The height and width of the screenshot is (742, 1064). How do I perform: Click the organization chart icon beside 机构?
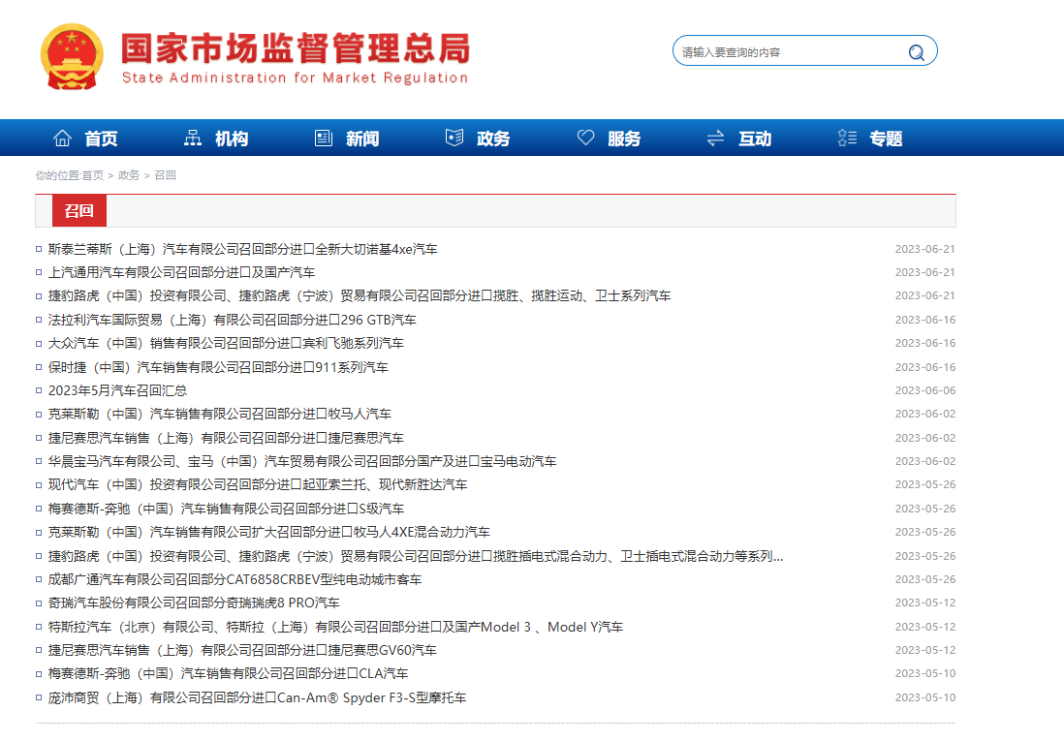pos(193,139)
